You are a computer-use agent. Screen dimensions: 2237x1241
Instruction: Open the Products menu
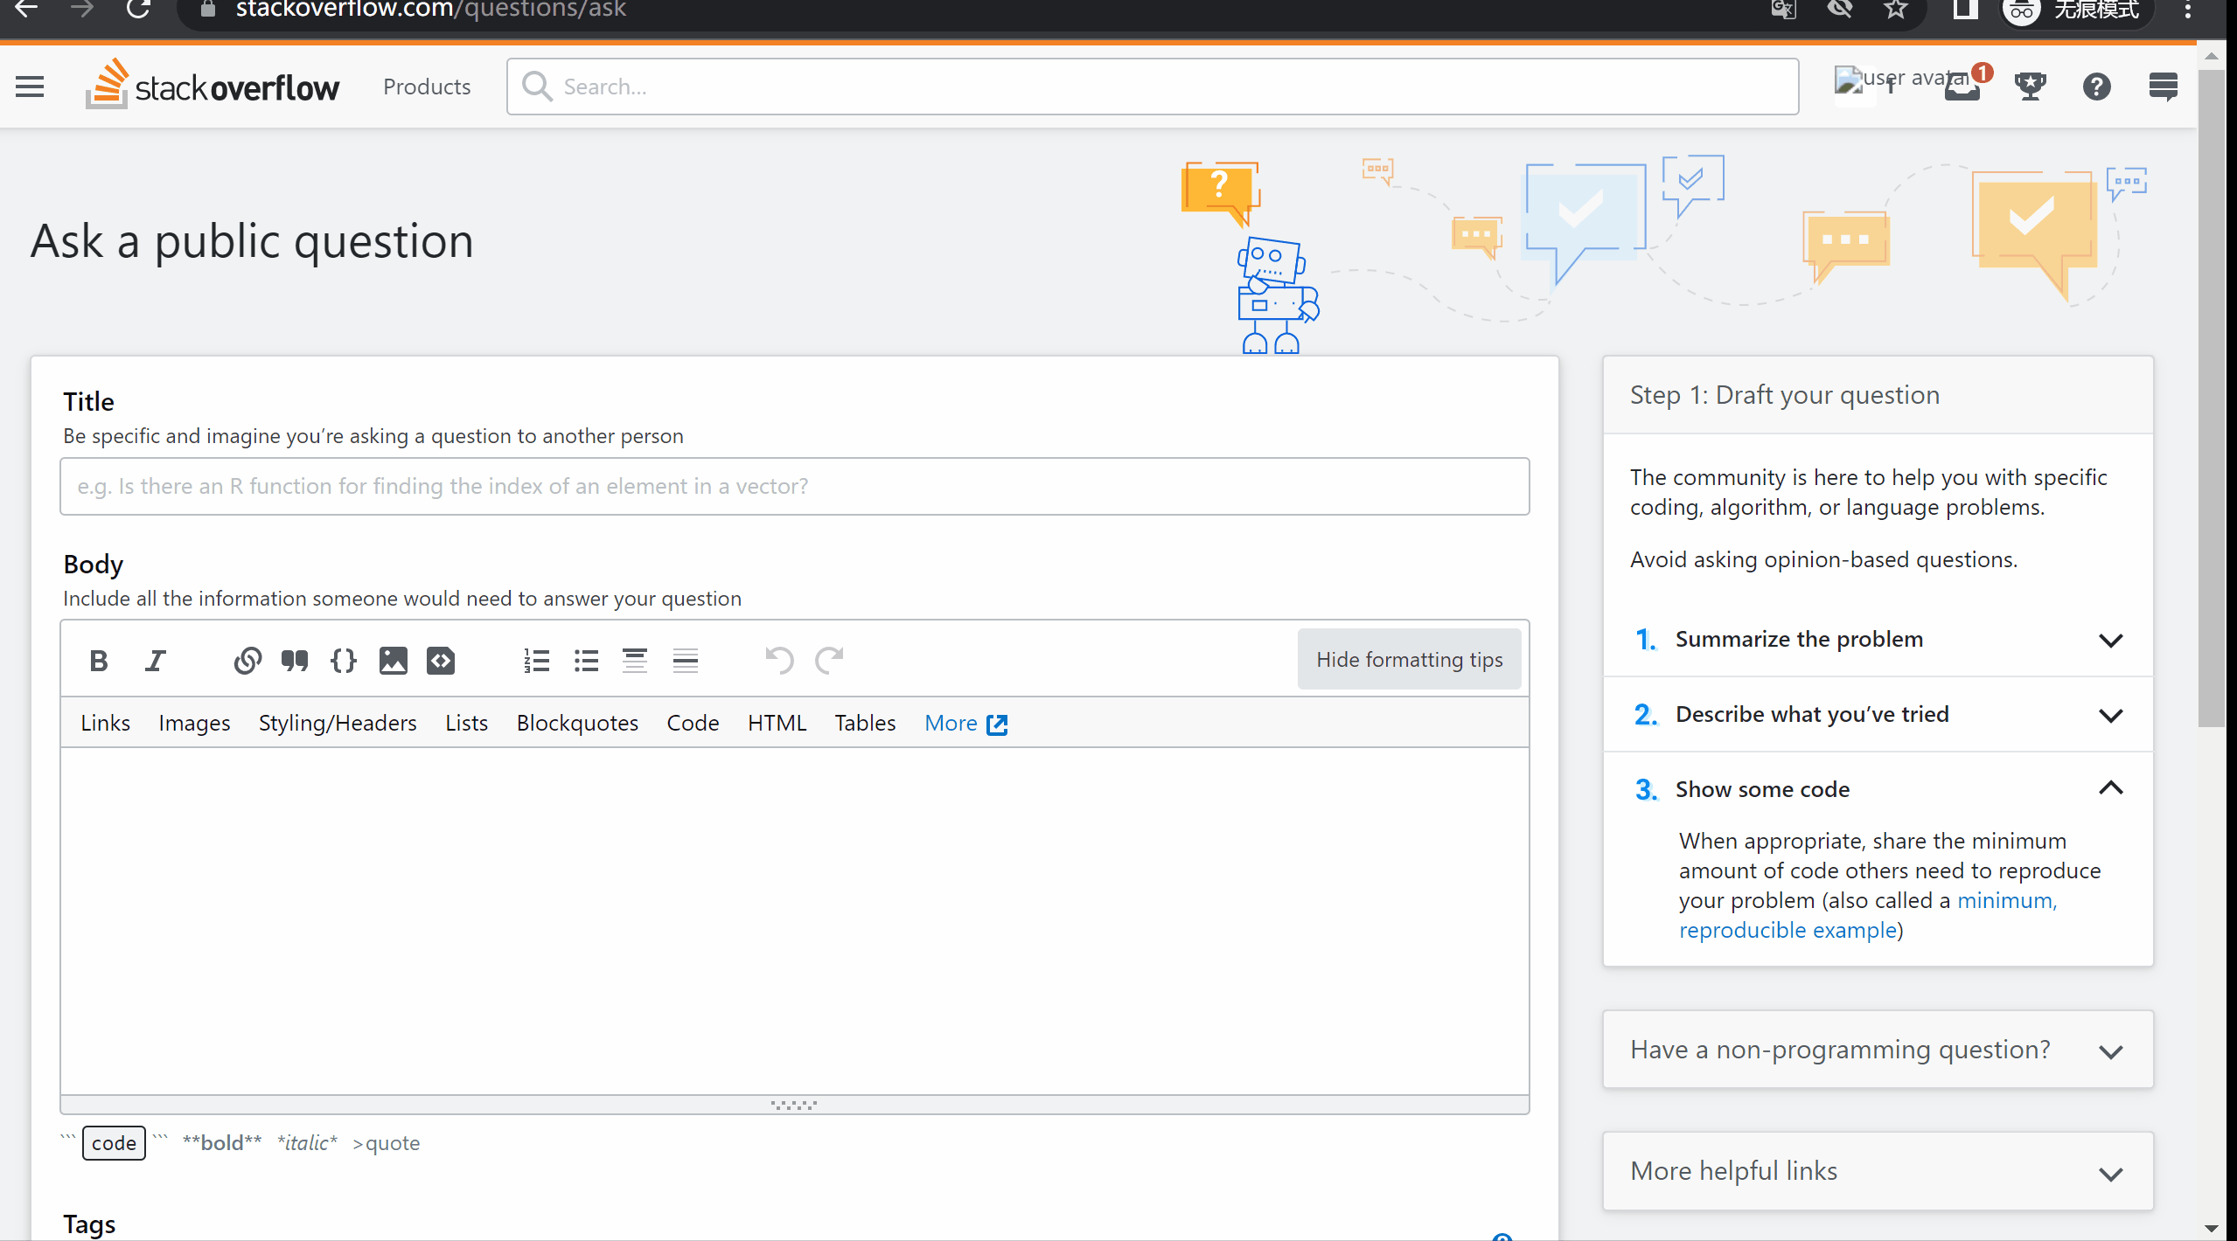427,87
